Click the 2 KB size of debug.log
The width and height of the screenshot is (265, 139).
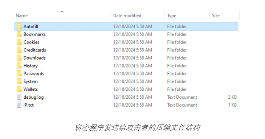coord(232,97)
